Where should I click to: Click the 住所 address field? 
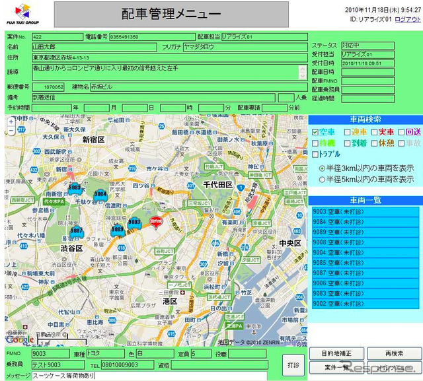coord(170,57)
